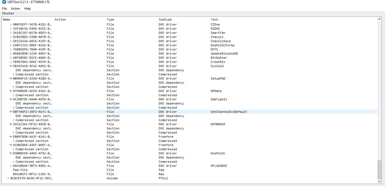Select the 6C2DB7DC-4AA0-4E59 SmbType11 file
Viewport: 385px width, 186px height.
coord(190,99)
